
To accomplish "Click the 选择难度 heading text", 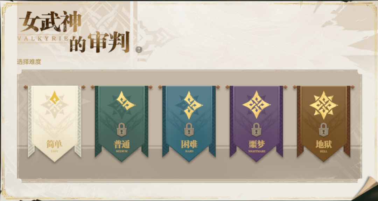I will 29,62.
